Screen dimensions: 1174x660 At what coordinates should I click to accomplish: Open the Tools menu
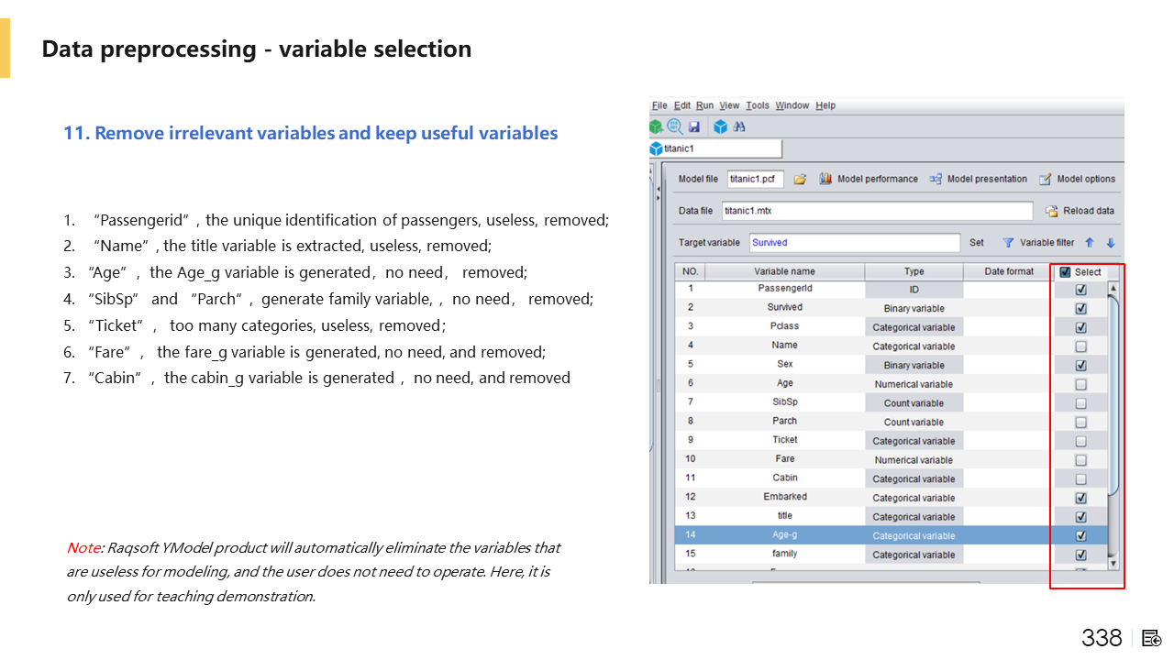click(757, 105)
